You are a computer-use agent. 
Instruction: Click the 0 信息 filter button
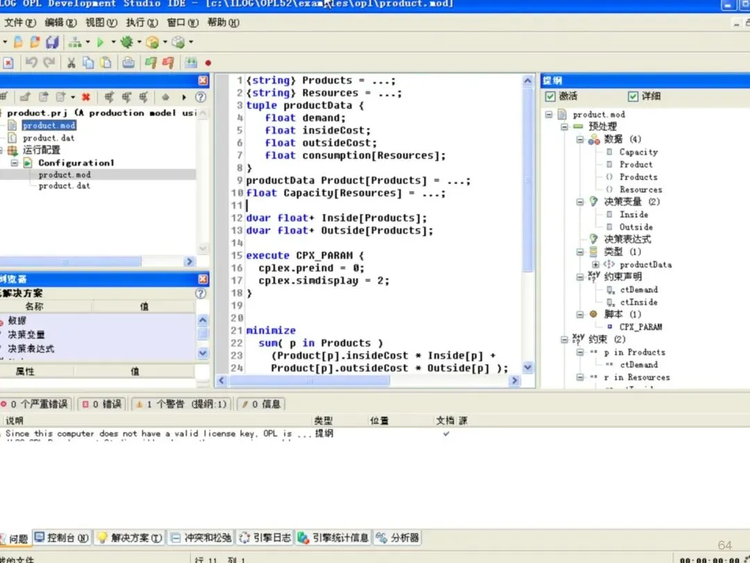click(x=261, y=404)
